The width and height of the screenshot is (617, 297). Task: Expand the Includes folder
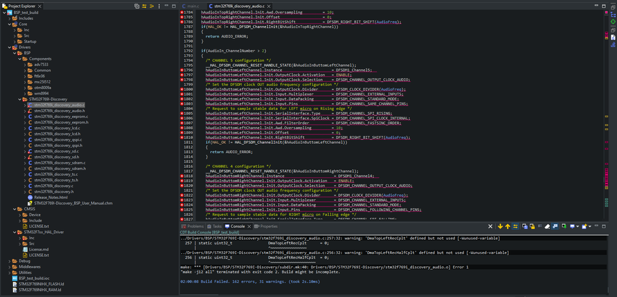pyautogui.click(x=9, y=19)
